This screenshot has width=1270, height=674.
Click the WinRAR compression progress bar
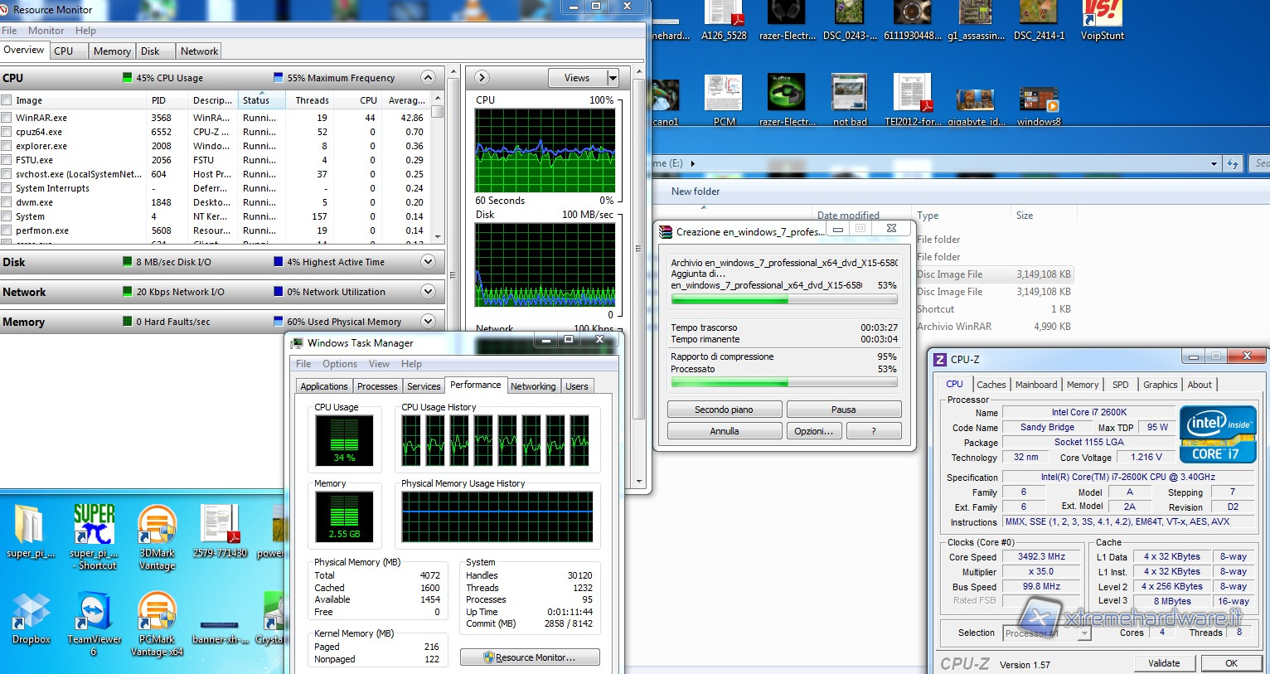(783, 300)
